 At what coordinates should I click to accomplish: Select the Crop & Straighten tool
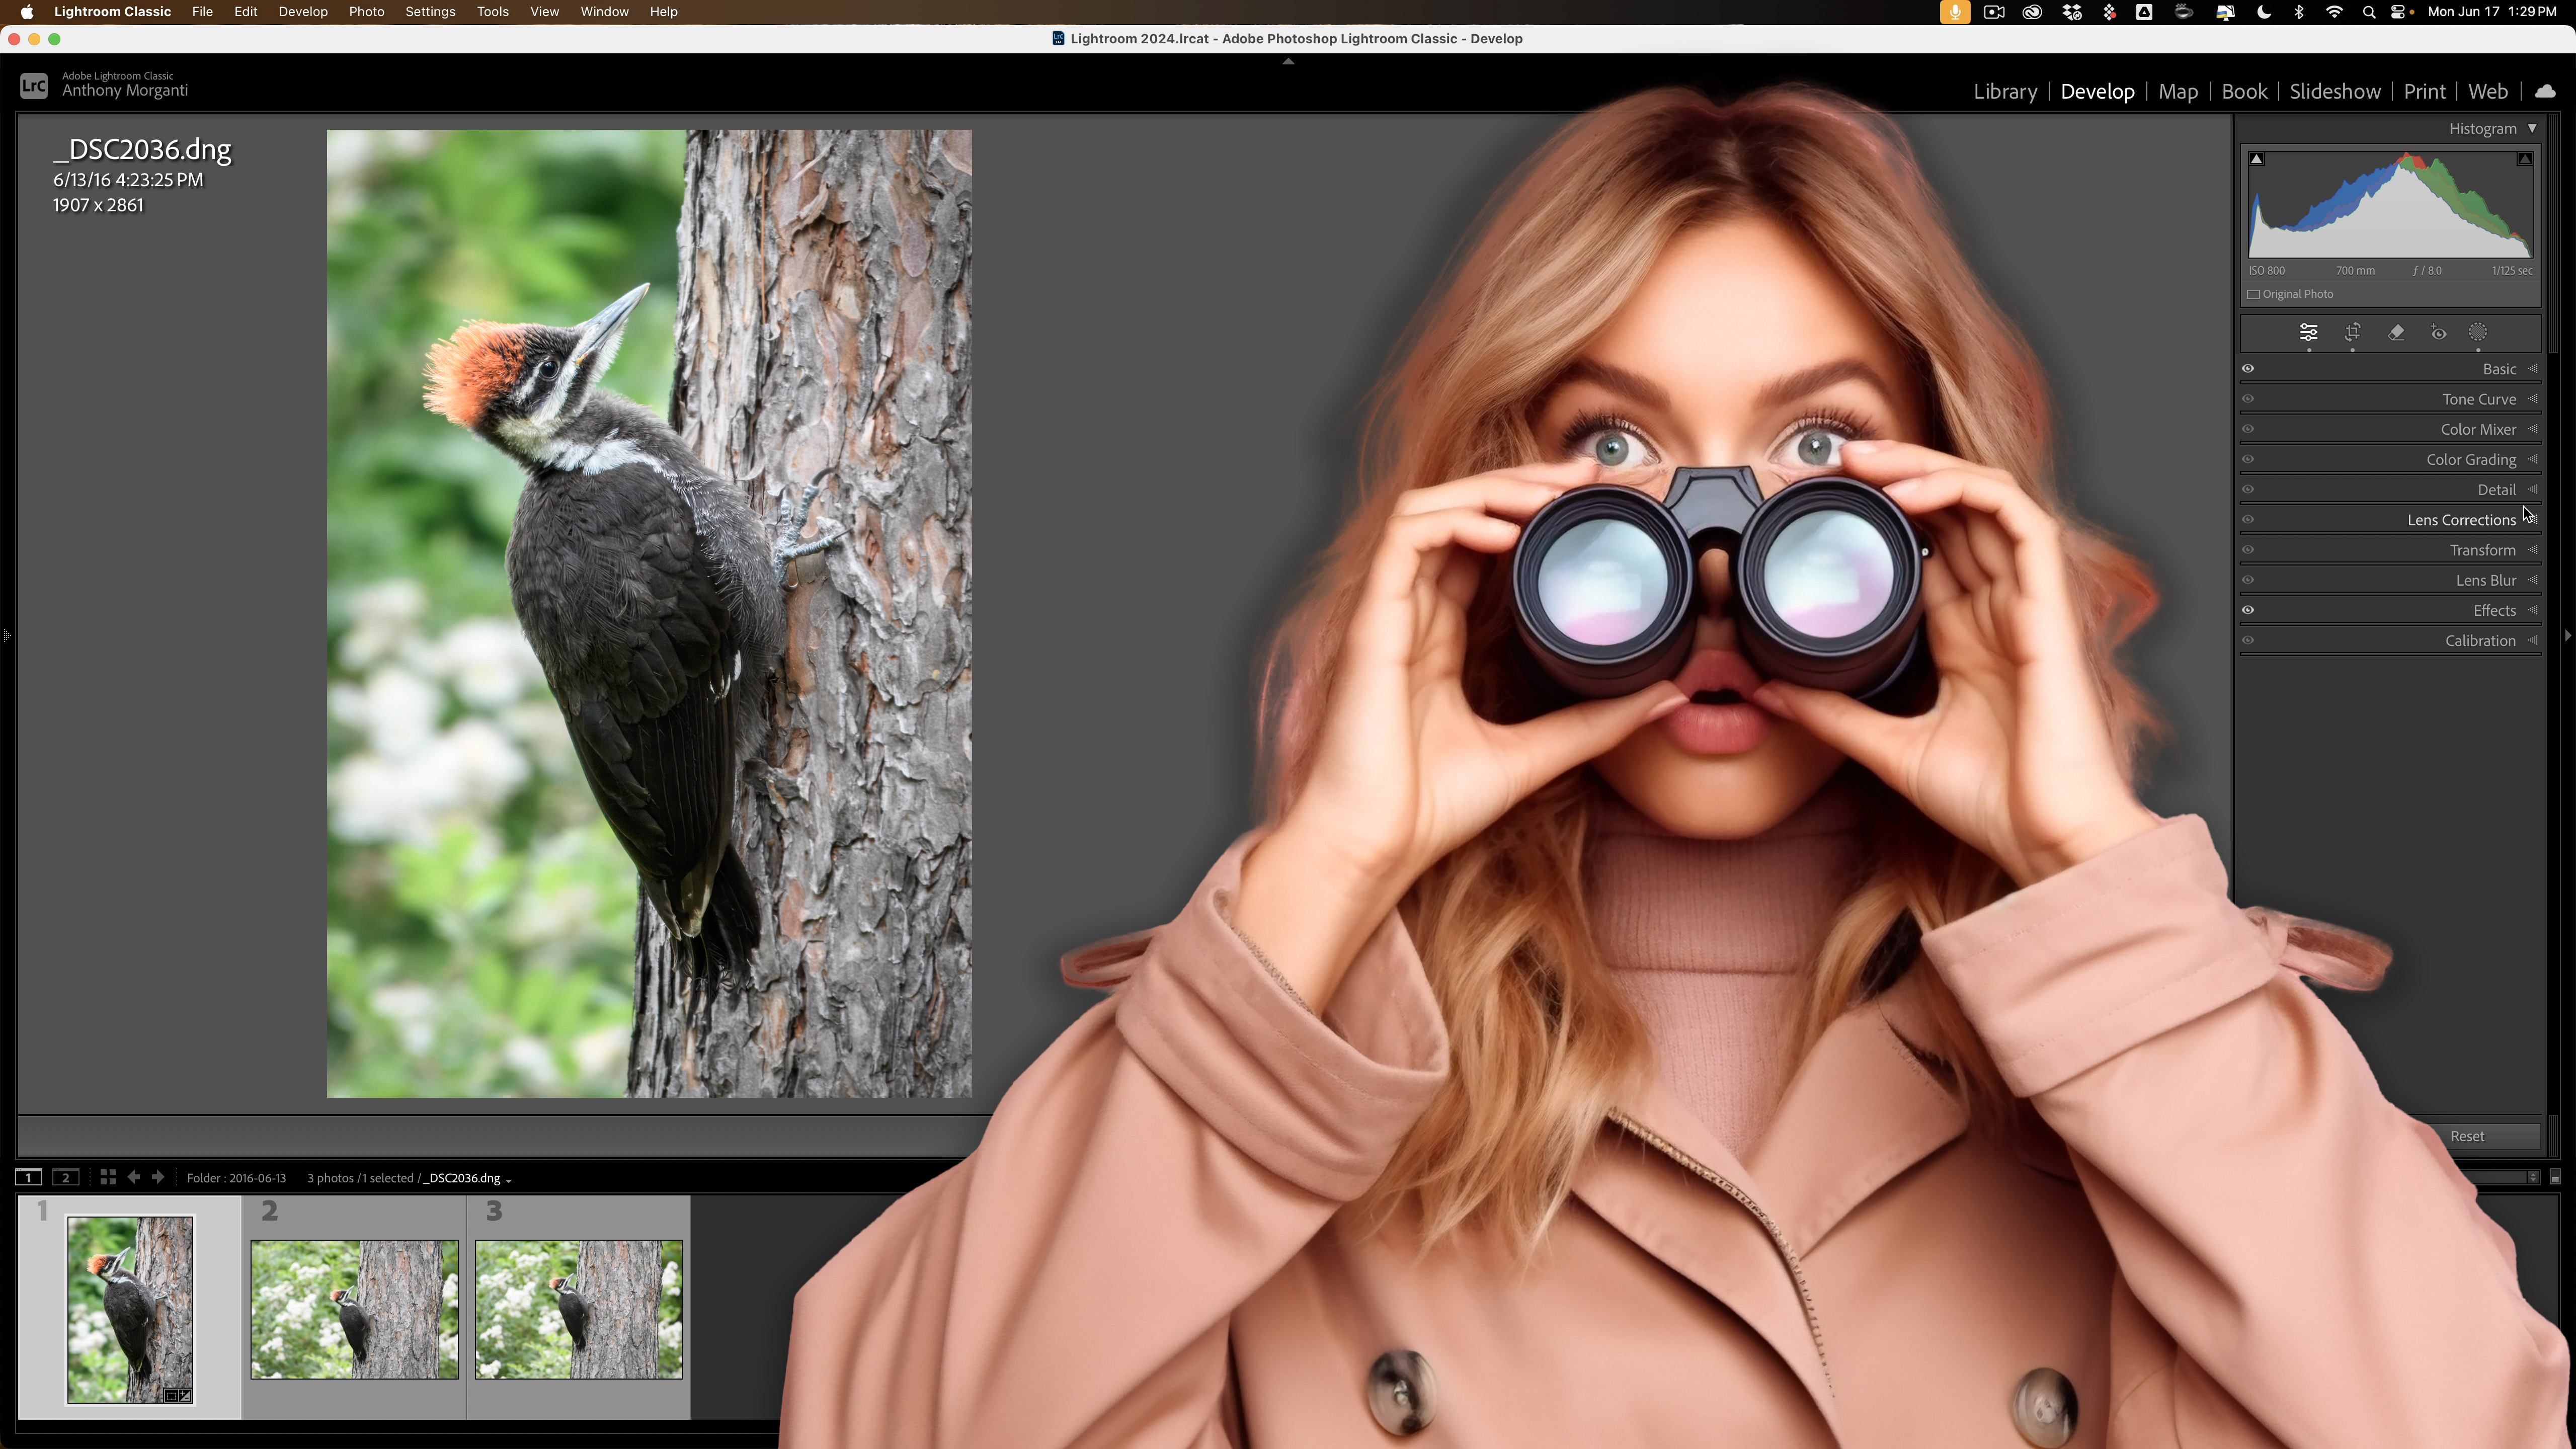[2352, 333]
